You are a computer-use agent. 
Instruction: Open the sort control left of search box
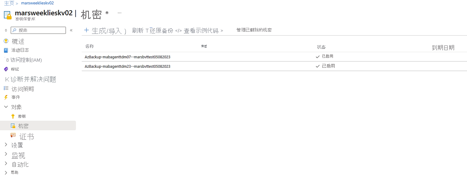(x=6, y=30)
